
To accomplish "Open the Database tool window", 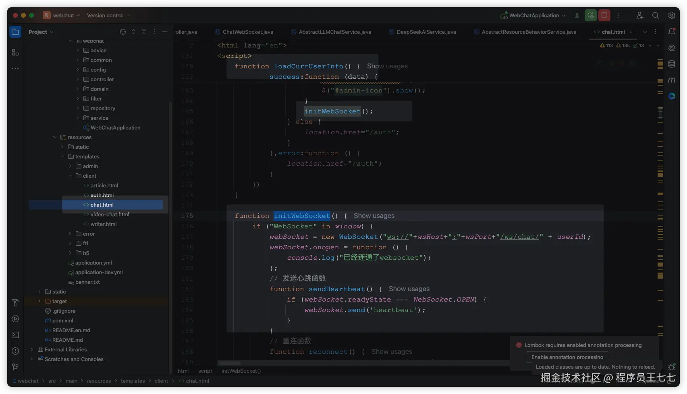I will (x=671, y=64).
